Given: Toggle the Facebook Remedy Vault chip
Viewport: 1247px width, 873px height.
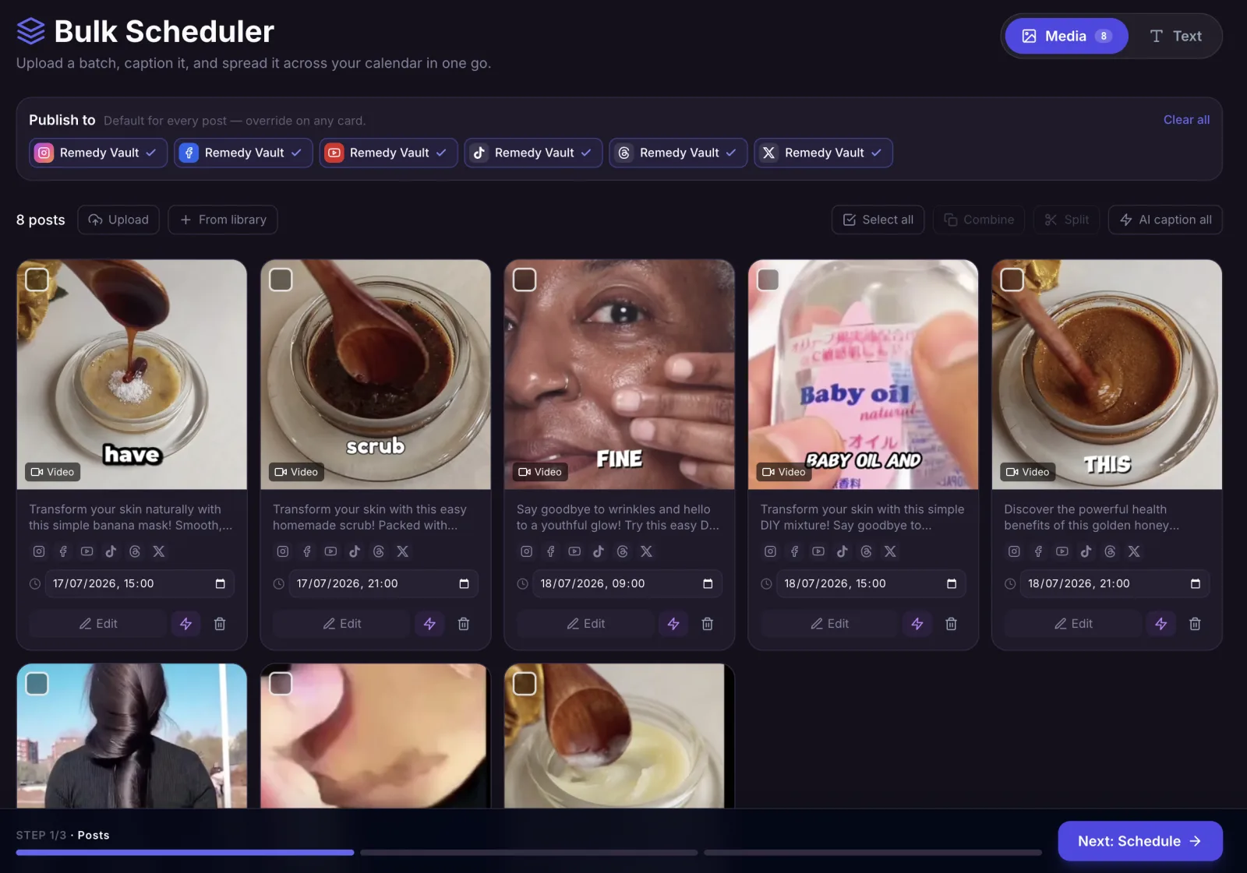Looking at the screenshot, I should (243, 153).
